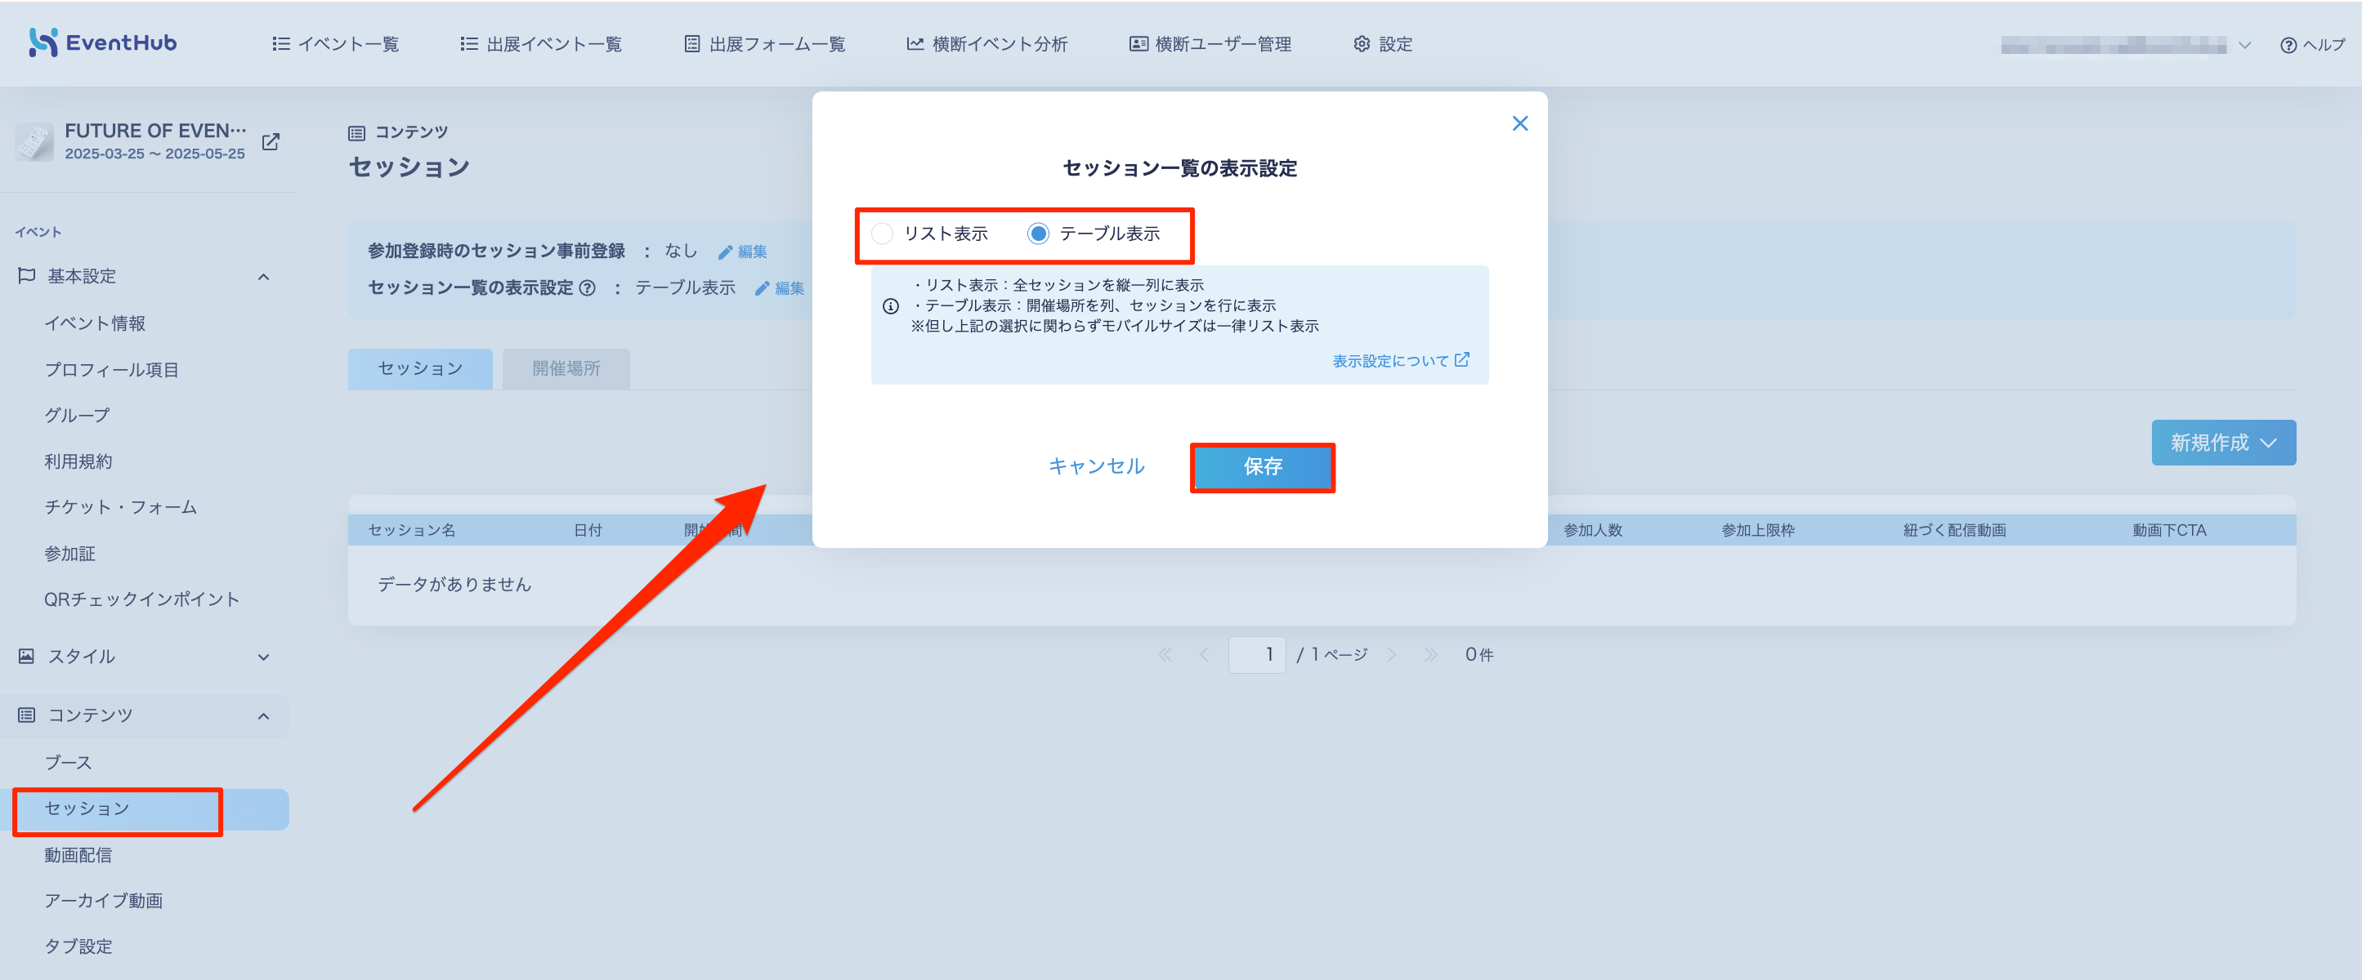The image size is (2362, 980).
Task: Close the display settings dialog with X
Action: point(1519,123)
